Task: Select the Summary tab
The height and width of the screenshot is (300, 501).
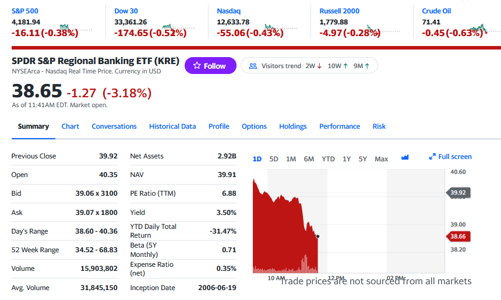Action: 33,126
